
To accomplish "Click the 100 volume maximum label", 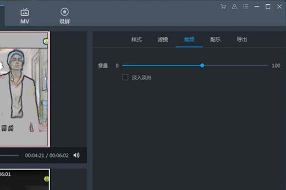I will tap(276, 66).
